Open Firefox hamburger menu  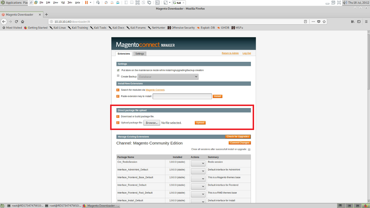366,21
